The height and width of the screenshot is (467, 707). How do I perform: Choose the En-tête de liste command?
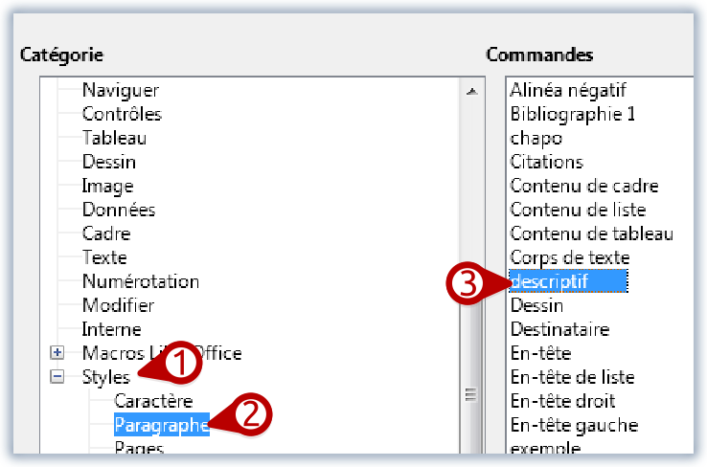click(x=572, y=377)
